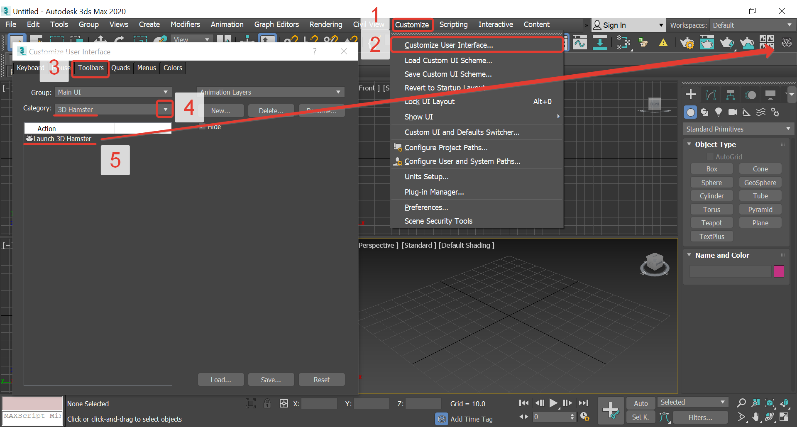Select Geometry category circle icon

pyautogui.click(x=690, y=112)
